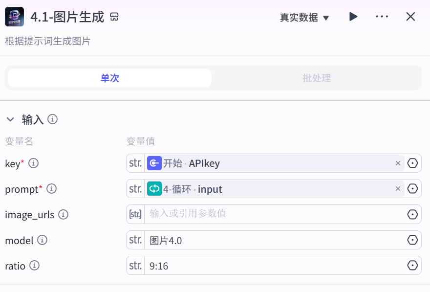Remove the 开始 - APIkey reference
430x292 pixels.
point(398,163)
